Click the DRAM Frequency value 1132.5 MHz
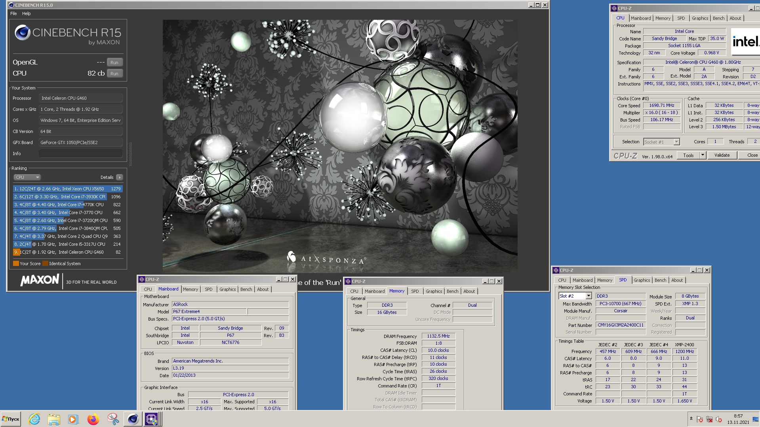 click(x=438, y=336)
